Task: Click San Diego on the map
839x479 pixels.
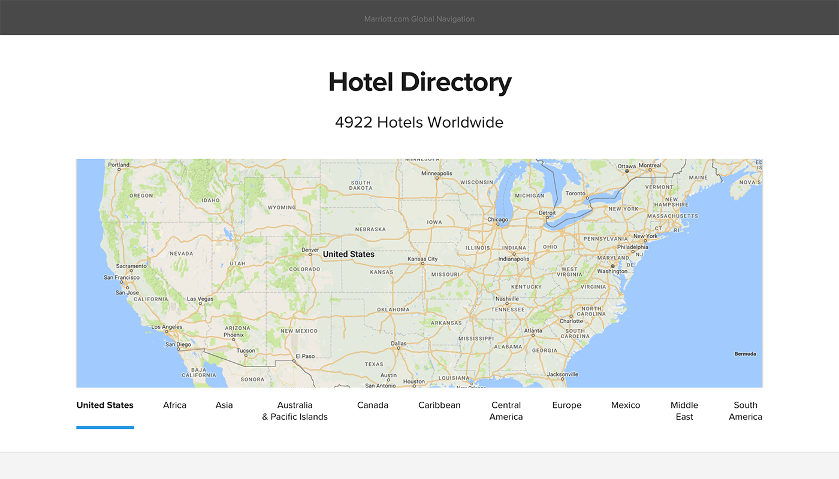Action: (178, 345)
